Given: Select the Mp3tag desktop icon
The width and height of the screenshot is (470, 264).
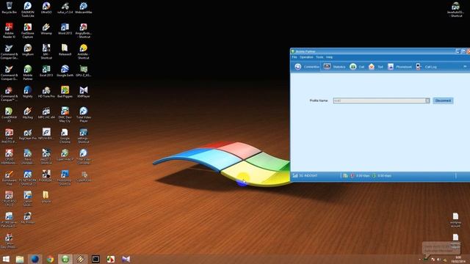Looking at the screenshot, I should (x=28, y=113).
